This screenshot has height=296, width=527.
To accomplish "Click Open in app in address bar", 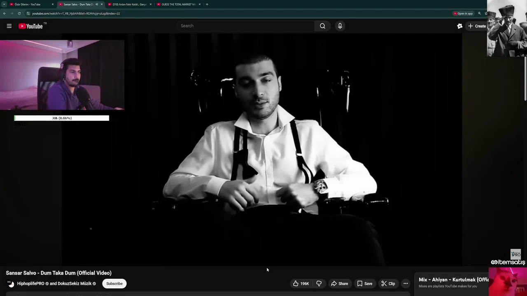I will pyautogui.click(x=463, y=14).
